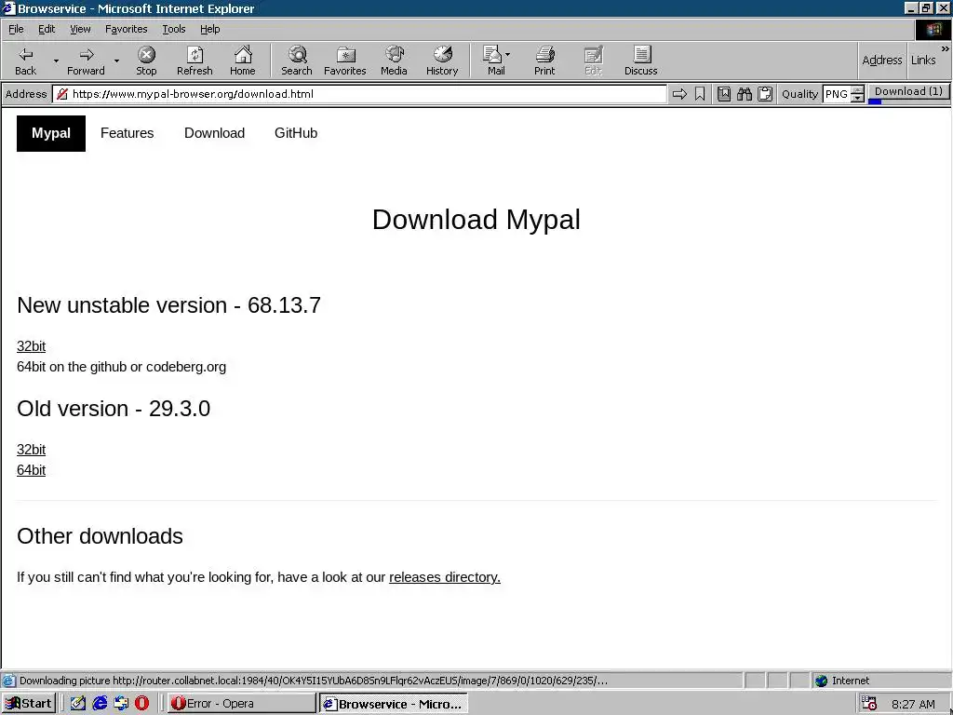
Task: Click the 8:27 AM clock
Action: click(913, 704)
